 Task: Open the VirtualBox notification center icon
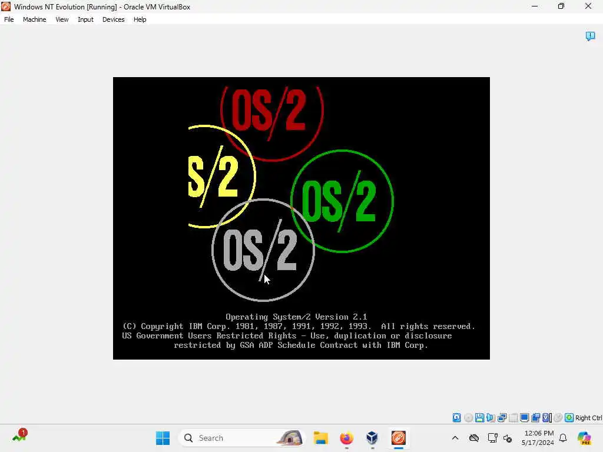[x=590, y=36]
